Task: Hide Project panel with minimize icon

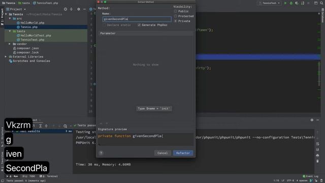Action: click(x=84, y=9)
